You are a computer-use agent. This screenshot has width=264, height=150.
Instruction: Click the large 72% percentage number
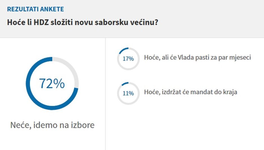(52, 84)
